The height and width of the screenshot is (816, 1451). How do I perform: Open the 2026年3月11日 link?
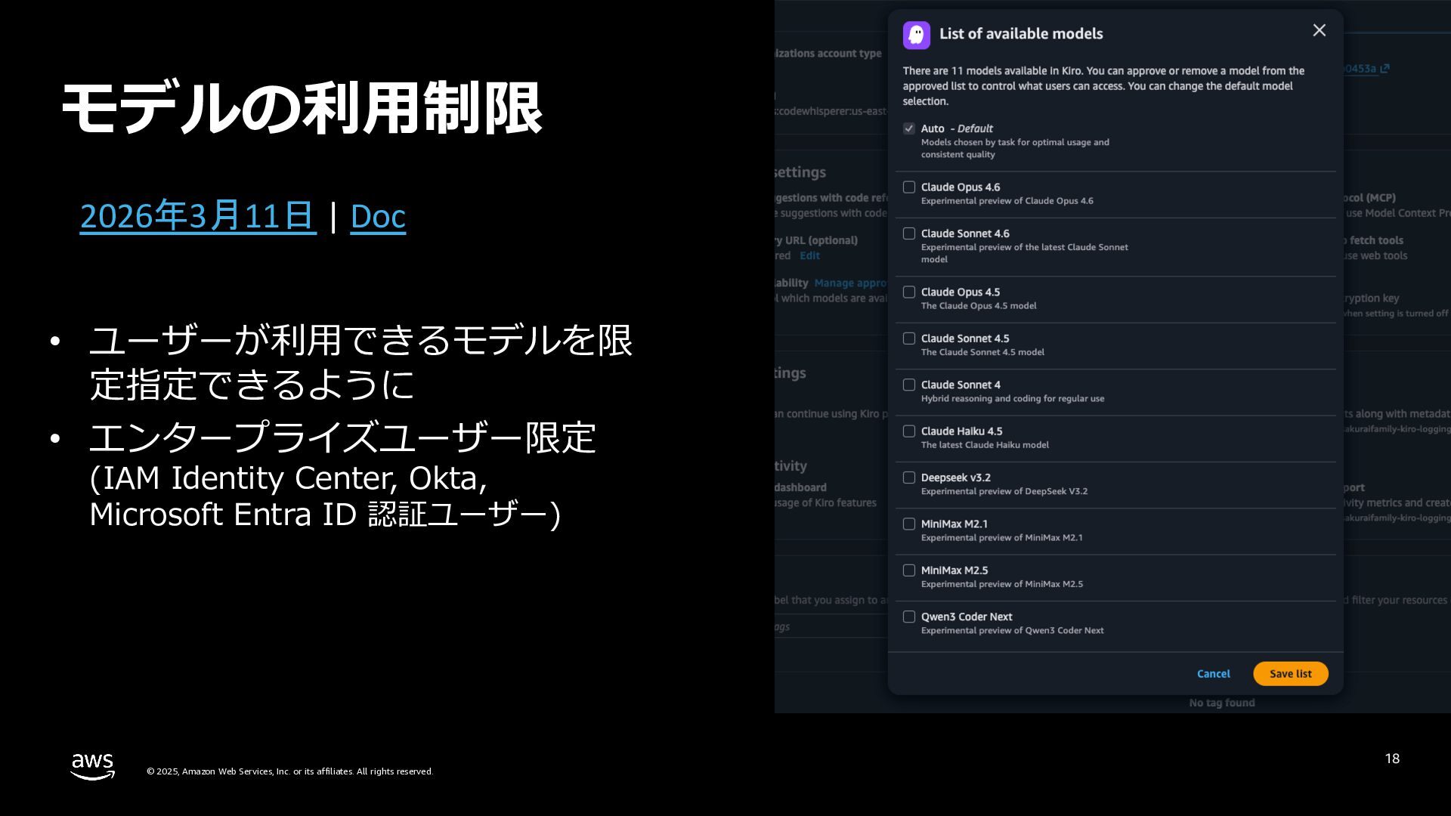pyautogui.click(x=197, y=216)
